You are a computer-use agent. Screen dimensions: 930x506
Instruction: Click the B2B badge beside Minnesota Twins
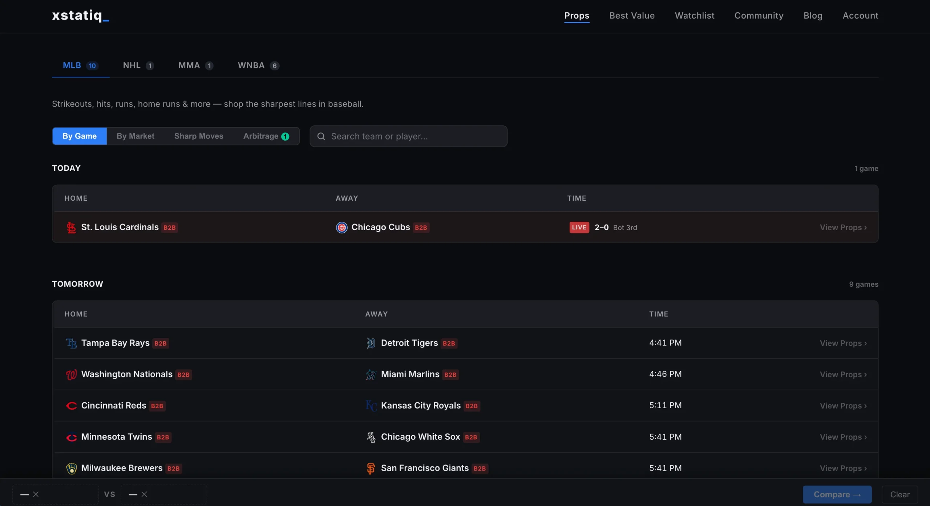click(163, 437)
